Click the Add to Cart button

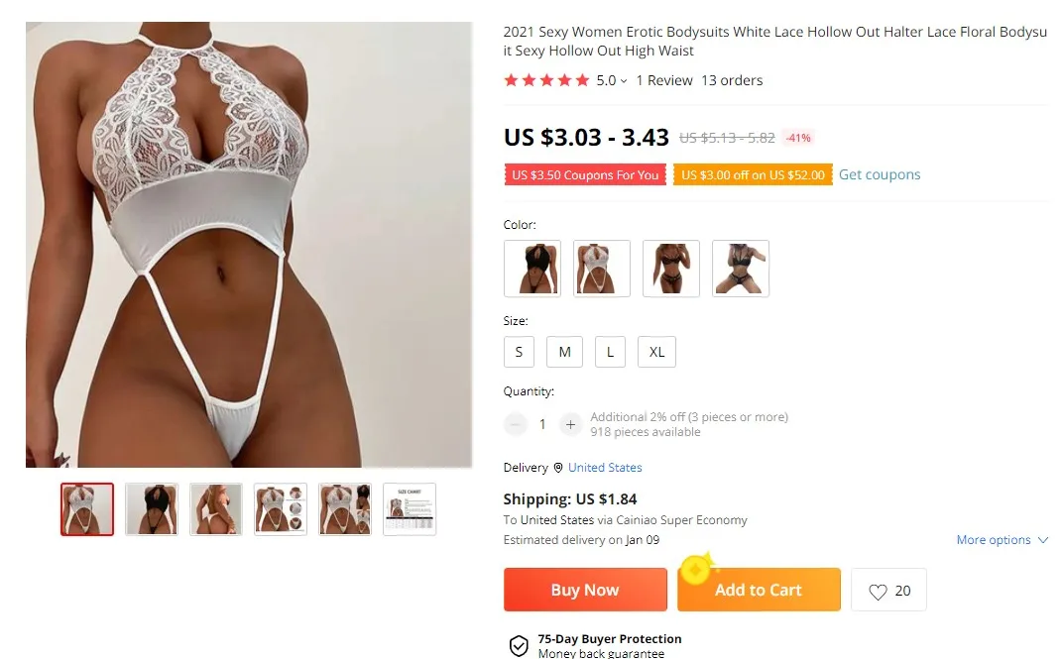[759, 590]
